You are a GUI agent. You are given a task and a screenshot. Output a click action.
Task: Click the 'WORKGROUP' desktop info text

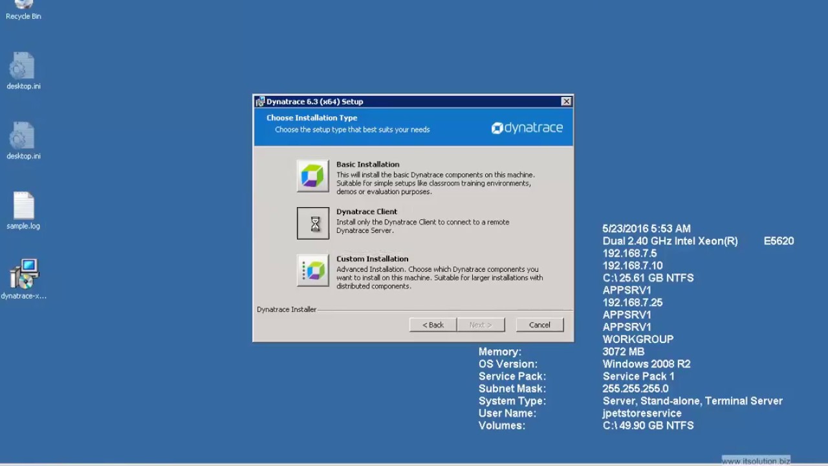pyautogui.click(x=638, y=339)
